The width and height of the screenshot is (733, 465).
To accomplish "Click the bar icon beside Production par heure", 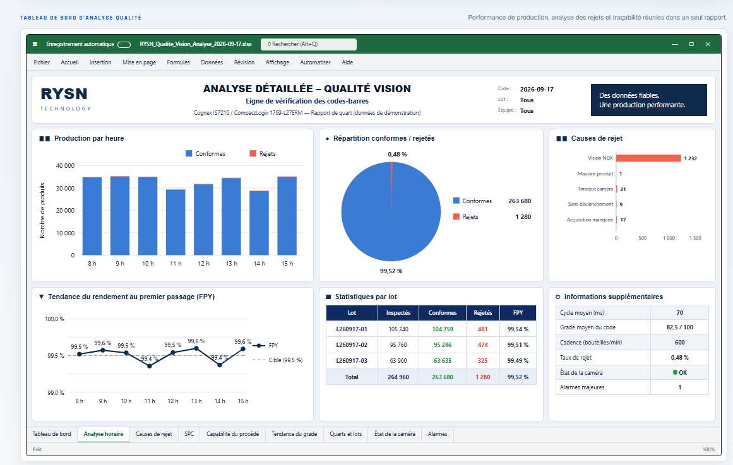I will [44, 139].
